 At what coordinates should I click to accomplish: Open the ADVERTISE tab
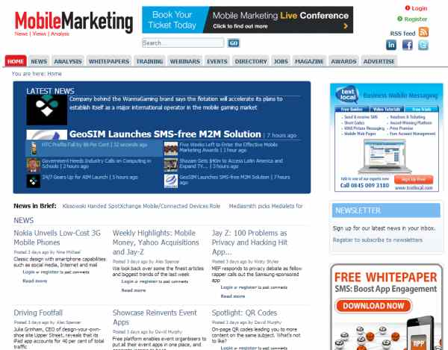point(379,61)
